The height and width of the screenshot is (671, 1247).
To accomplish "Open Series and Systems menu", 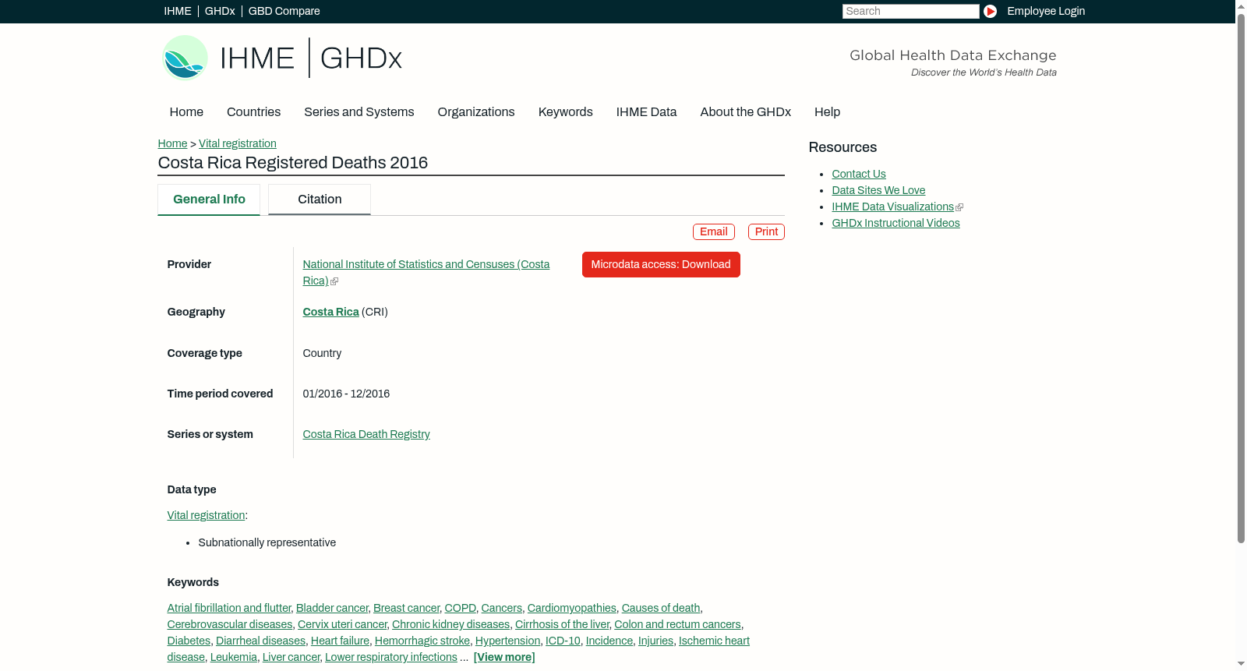I will click(359, 111).
